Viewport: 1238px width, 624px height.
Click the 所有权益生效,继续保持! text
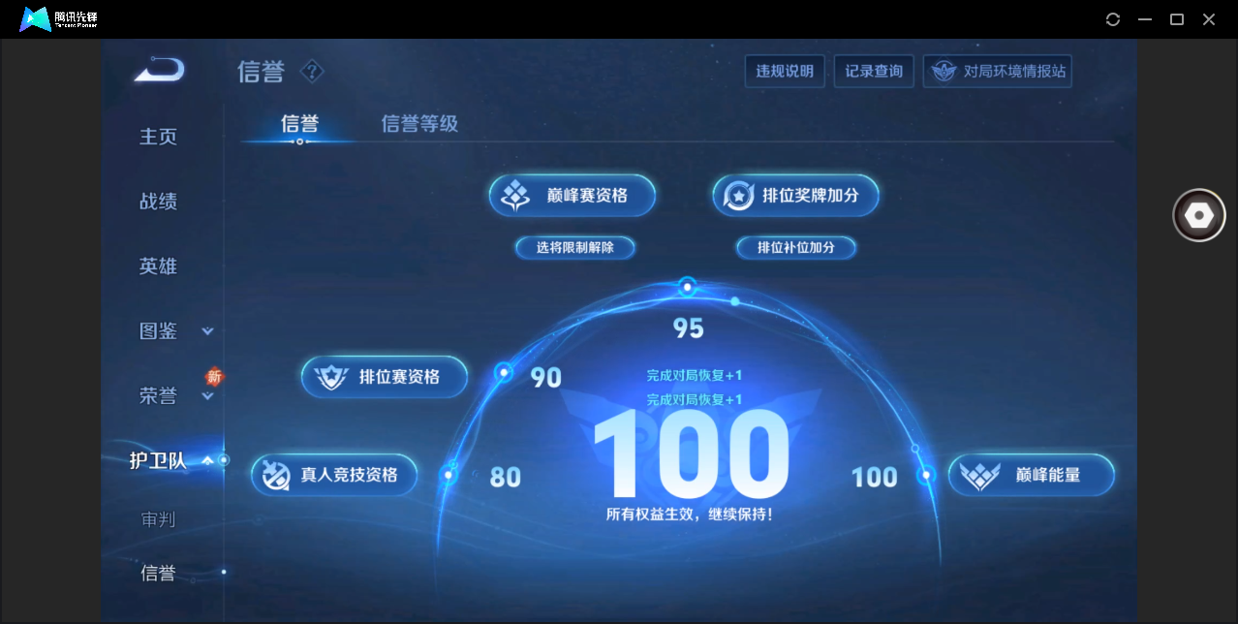(x=690, y=515)
